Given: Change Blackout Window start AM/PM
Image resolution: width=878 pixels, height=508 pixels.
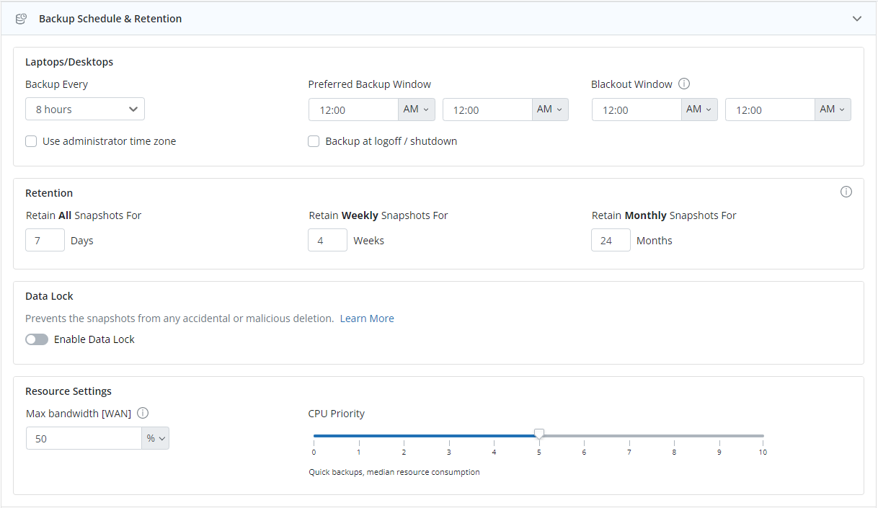Looking at the screenshot, I should pos(699,110).
